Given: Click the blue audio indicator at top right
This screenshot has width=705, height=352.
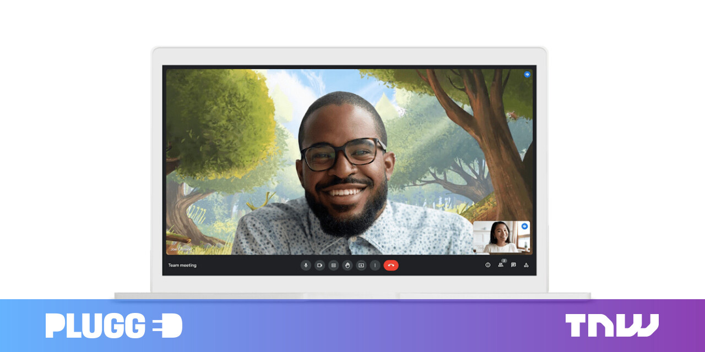Looking at the screenshot, I should [527, 74].
